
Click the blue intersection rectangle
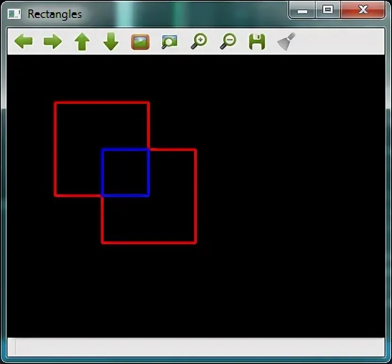(125, 173)
